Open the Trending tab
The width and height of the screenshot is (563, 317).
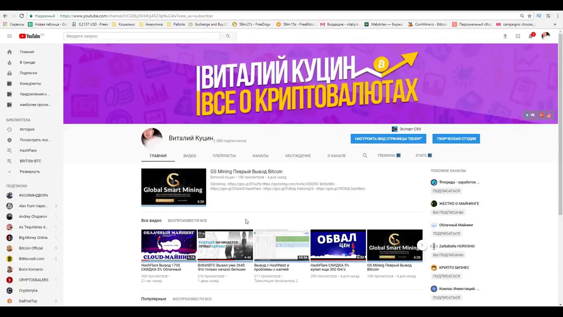pyautogui.click(x=389, y=155)
